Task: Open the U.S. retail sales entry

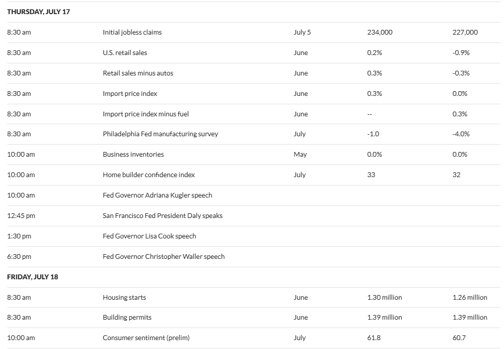Action: [125, 52]
